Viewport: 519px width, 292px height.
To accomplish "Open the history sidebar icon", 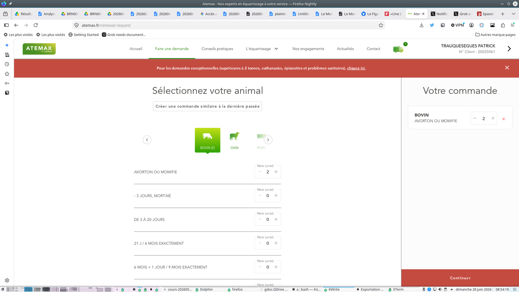I will pos(7,64).
